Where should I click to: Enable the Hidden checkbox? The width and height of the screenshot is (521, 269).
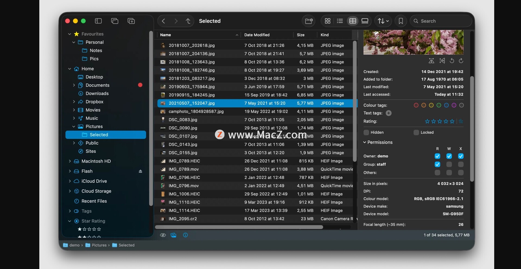coord(366,132)
